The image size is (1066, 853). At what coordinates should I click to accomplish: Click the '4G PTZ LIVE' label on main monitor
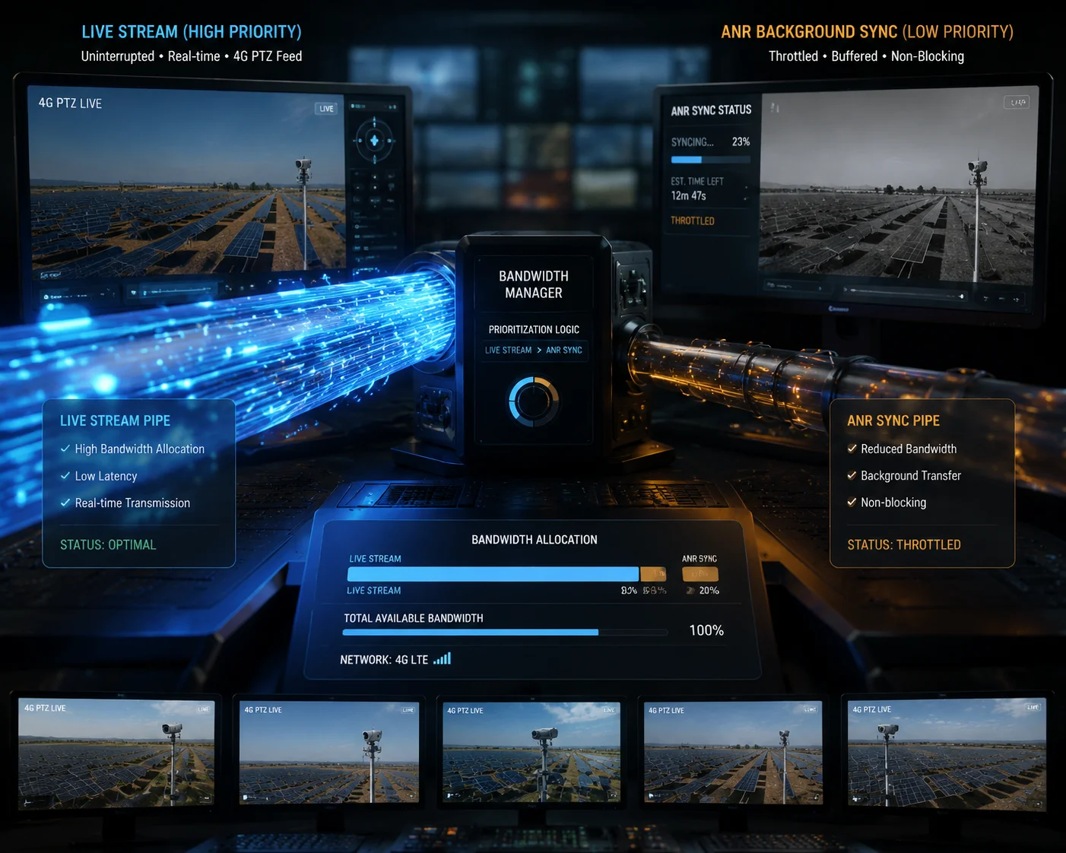pos(70,103)
